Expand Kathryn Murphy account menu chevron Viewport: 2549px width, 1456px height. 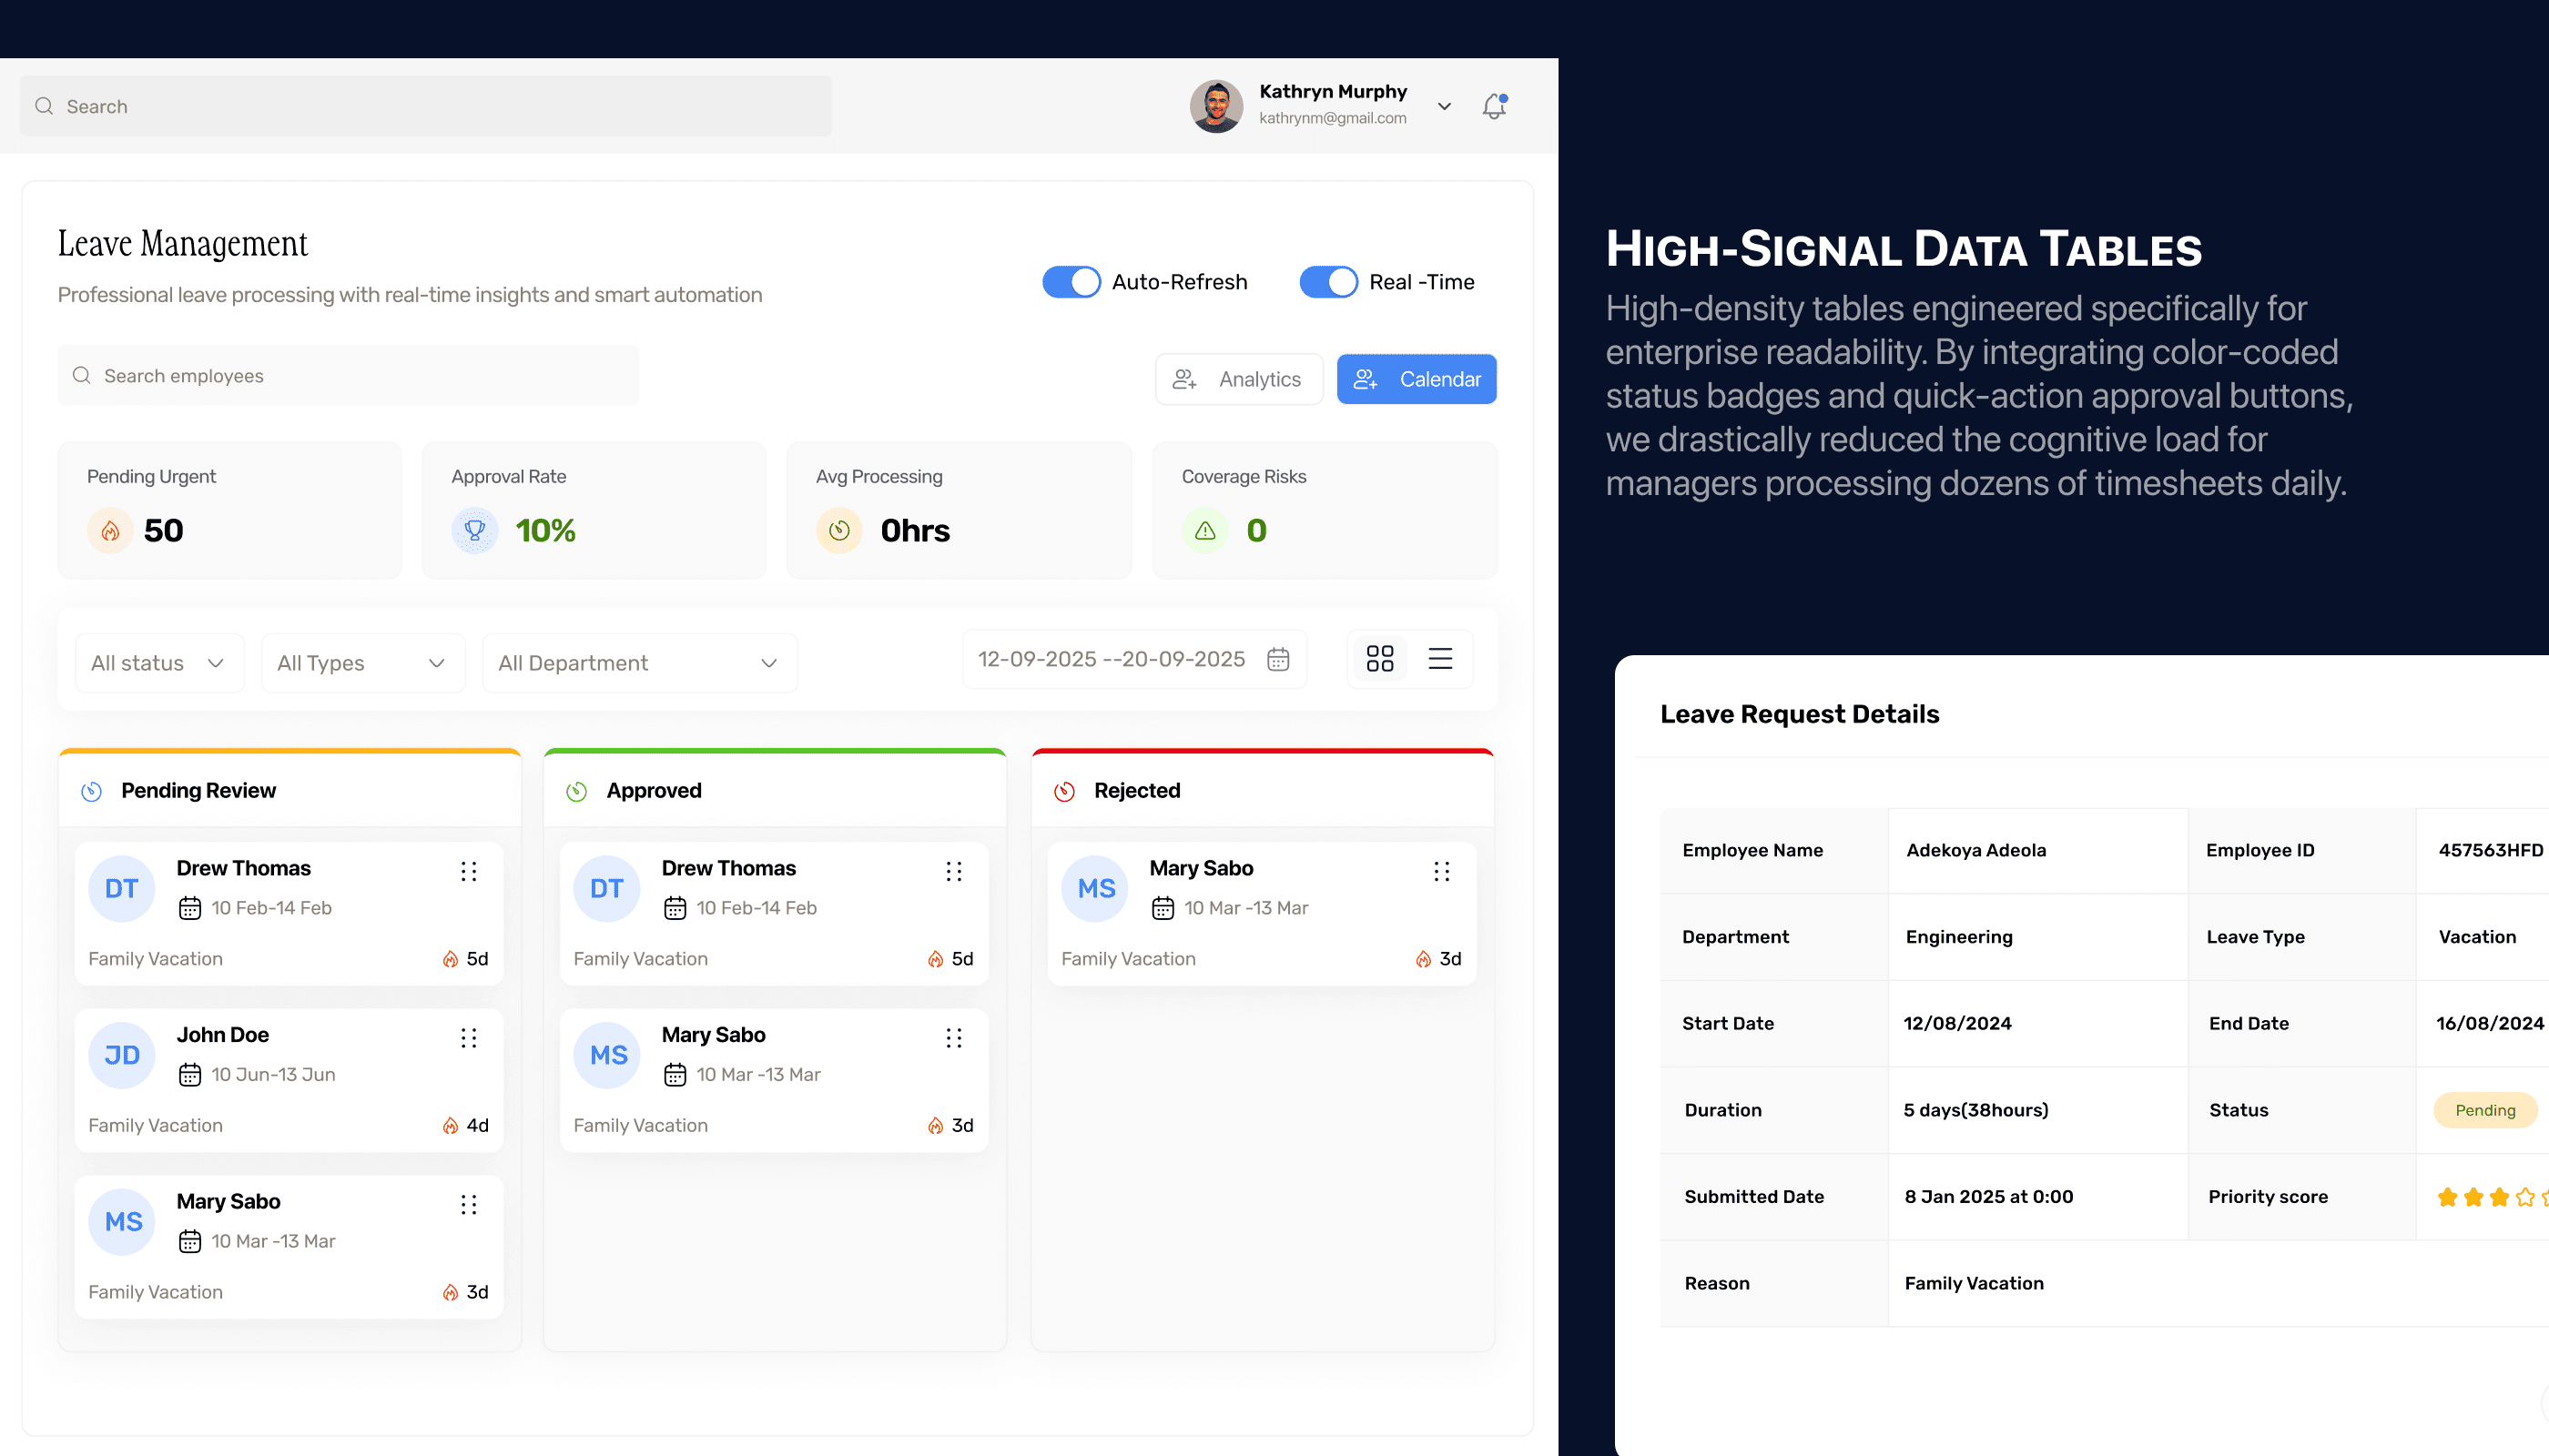point(1444,106)
